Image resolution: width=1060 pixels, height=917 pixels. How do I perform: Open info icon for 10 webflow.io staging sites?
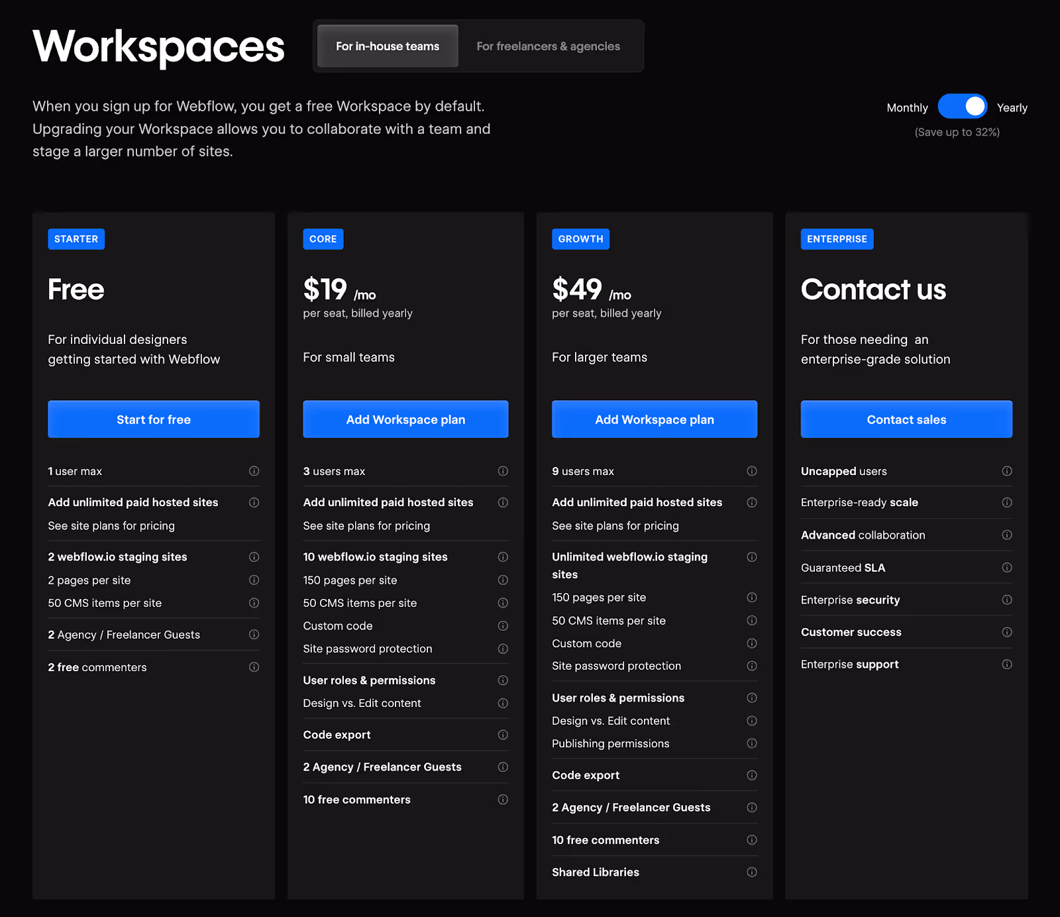503,557
